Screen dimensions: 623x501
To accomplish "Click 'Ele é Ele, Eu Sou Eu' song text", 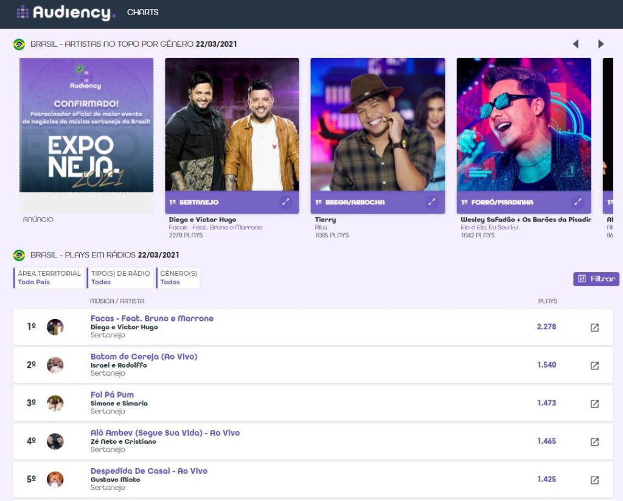I will click(x=490, y=228).
